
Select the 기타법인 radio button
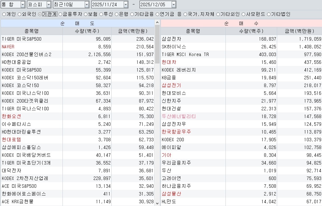(269, 14)
